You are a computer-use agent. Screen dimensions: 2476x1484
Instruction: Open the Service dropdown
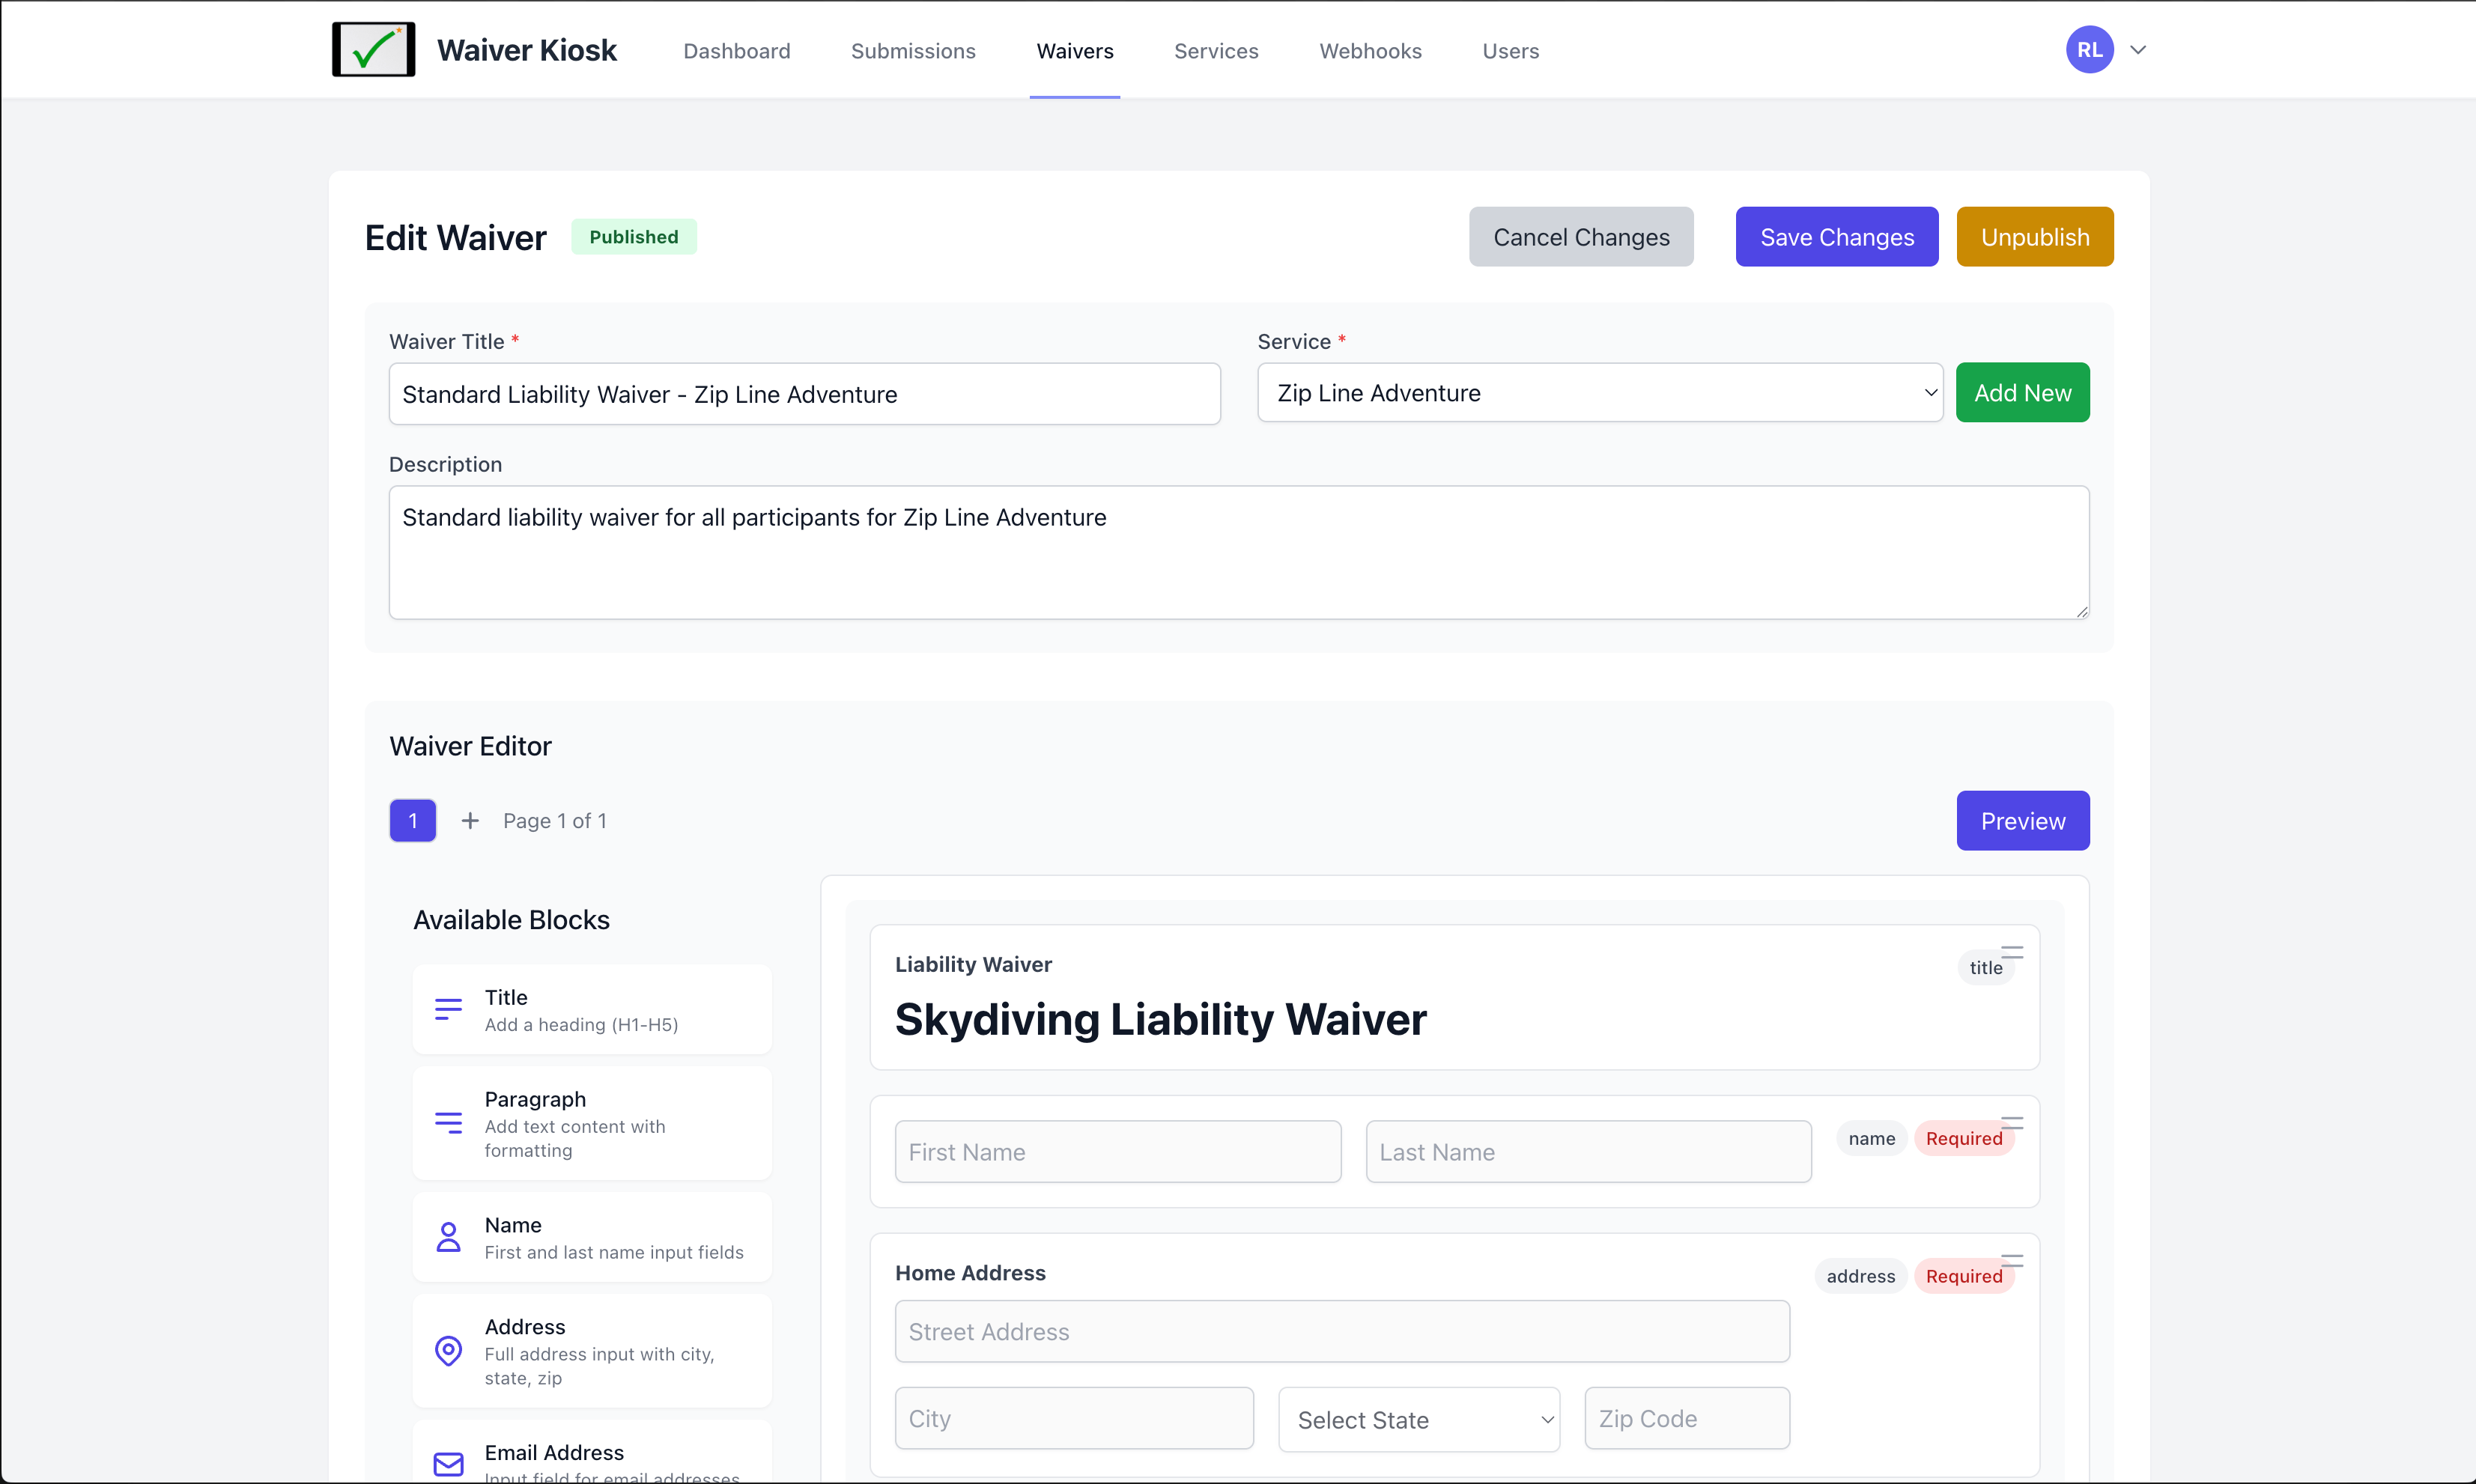point(1599,393)
